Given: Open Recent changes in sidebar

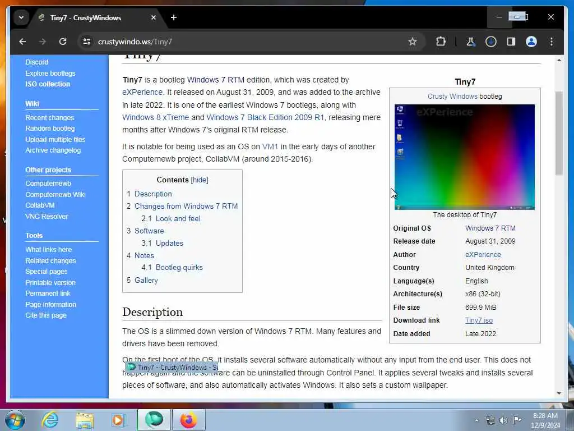Looking at the screenshot, I should 49,118.
